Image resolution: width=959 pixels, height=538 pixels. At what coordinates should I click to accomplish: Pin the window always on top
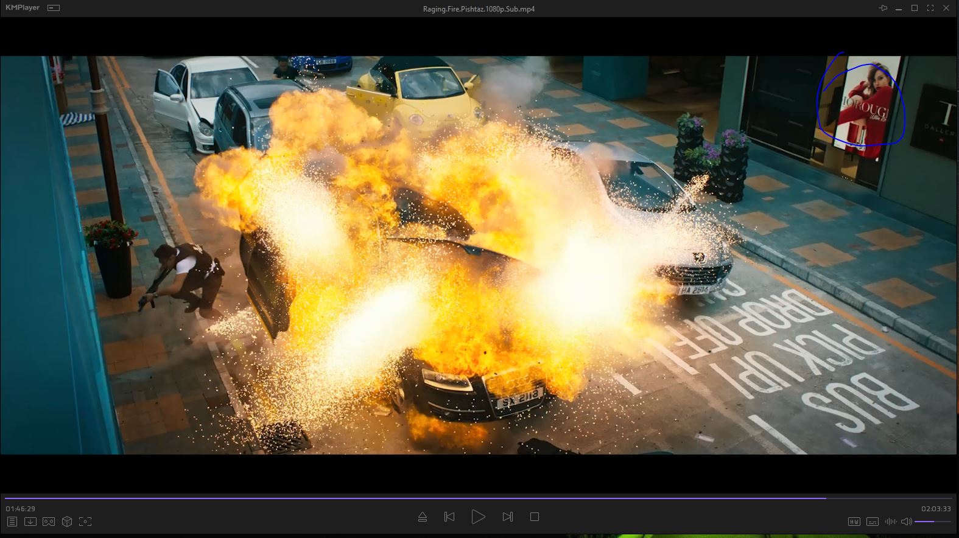coord(883,8)
